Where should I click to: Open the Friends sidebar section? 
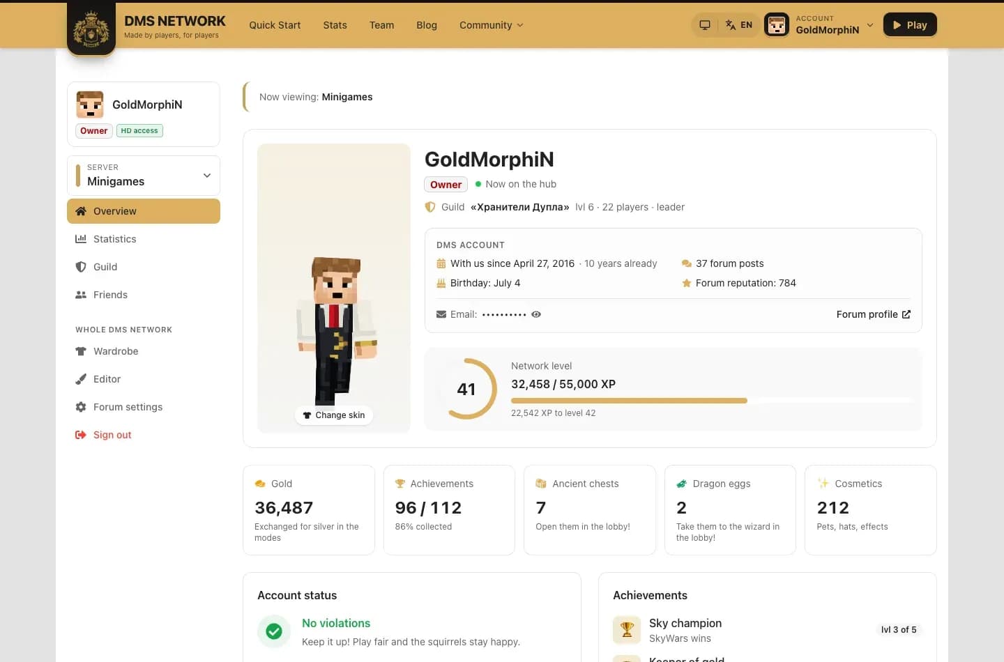coord(144,295)
